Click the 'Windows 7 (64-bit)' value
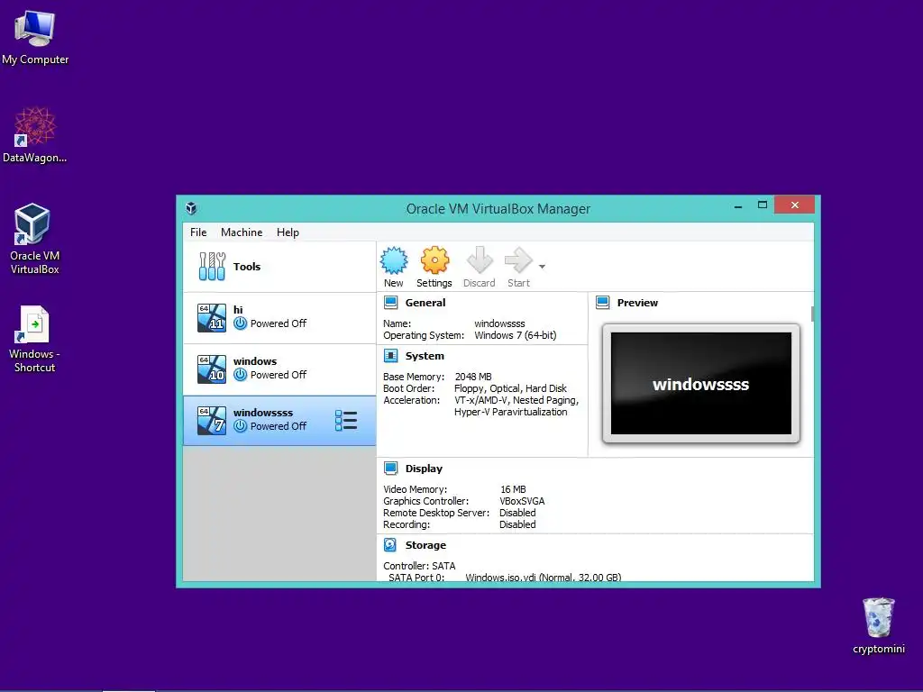The width and height of the screenshot is (923, 692). pyautogui.click(x=515, y=335)
